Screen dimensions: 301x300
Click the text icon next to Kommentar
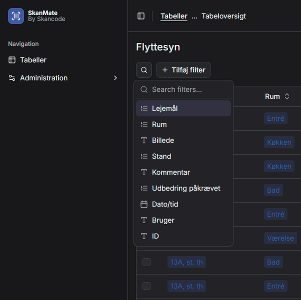(144, 172)
